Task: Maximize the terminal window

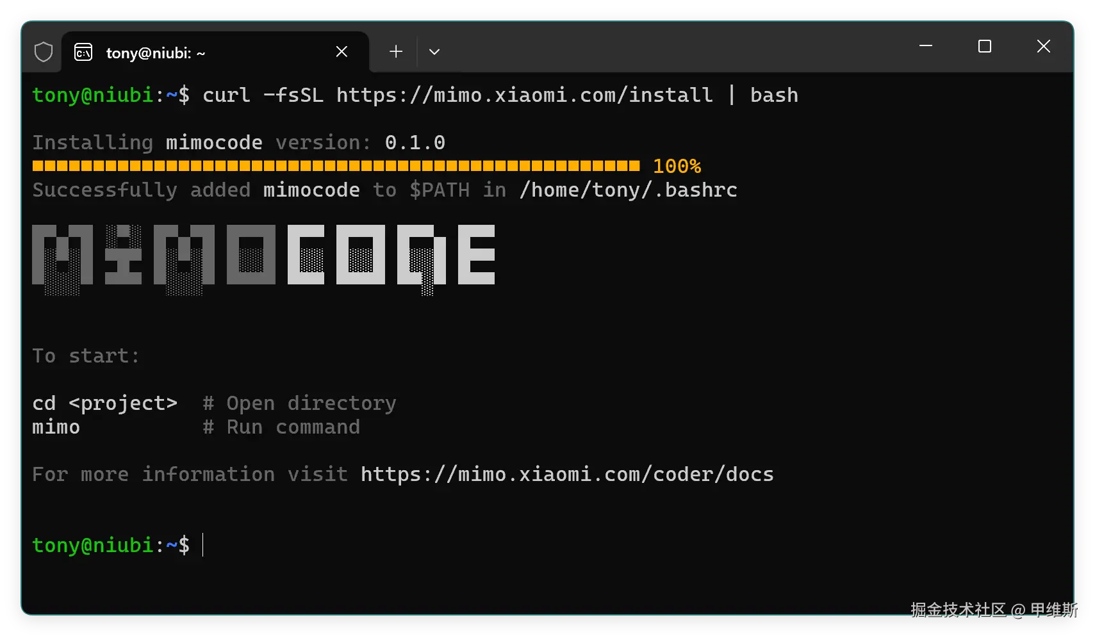Action: click(x=985, y=46)
